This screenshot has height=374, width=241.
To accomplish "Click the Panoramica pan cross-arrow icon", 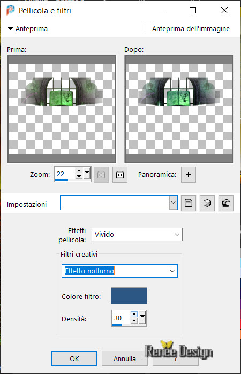I will click(189, 175).
